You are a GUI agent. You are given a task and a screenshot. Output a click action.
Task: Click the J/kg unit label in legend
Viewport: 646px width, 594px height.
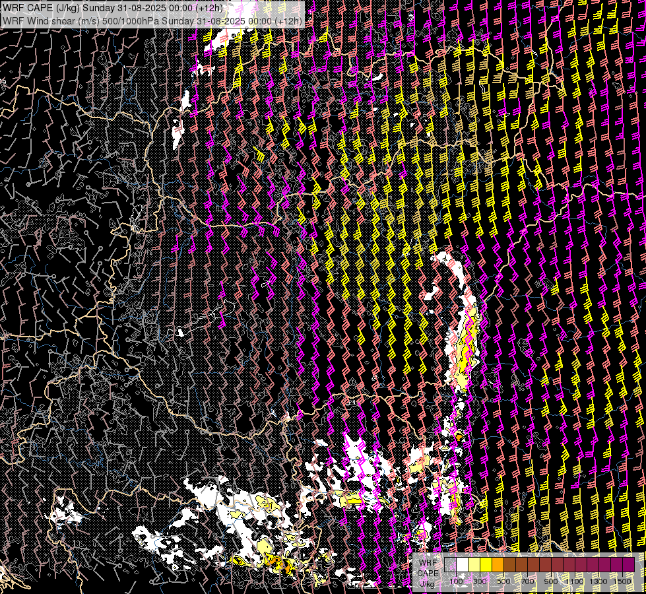click(428, 583)
